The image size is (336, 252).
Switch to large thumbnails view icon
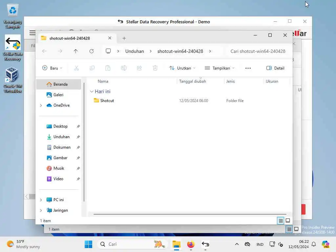pyautogui.click(x=288, y=220)
